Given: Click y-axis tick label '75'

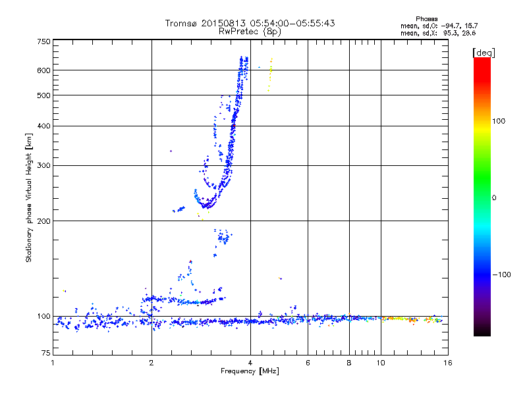Looking at the screenshot, I should (46, 353).
